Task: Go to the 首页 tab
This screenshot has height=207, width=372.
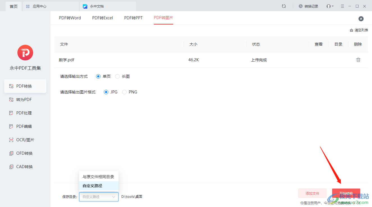Action: pos(13,6)
